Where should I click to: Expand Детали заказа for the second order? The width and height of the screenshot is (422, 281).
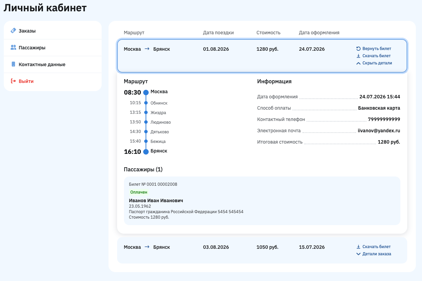374,254
